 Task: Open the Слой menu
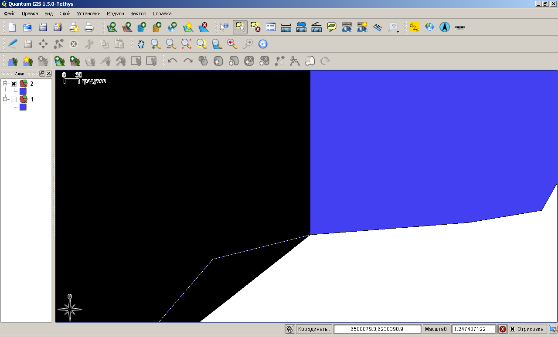[65, 13]
